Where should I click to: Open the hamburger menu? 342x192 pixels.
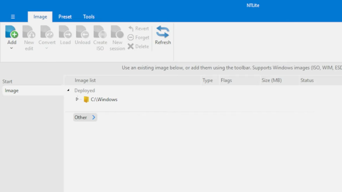[13, 17]
